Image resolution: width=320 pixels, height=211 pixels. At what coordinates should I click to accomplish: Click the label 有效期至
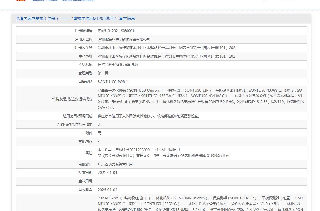(x=85, y=190)
